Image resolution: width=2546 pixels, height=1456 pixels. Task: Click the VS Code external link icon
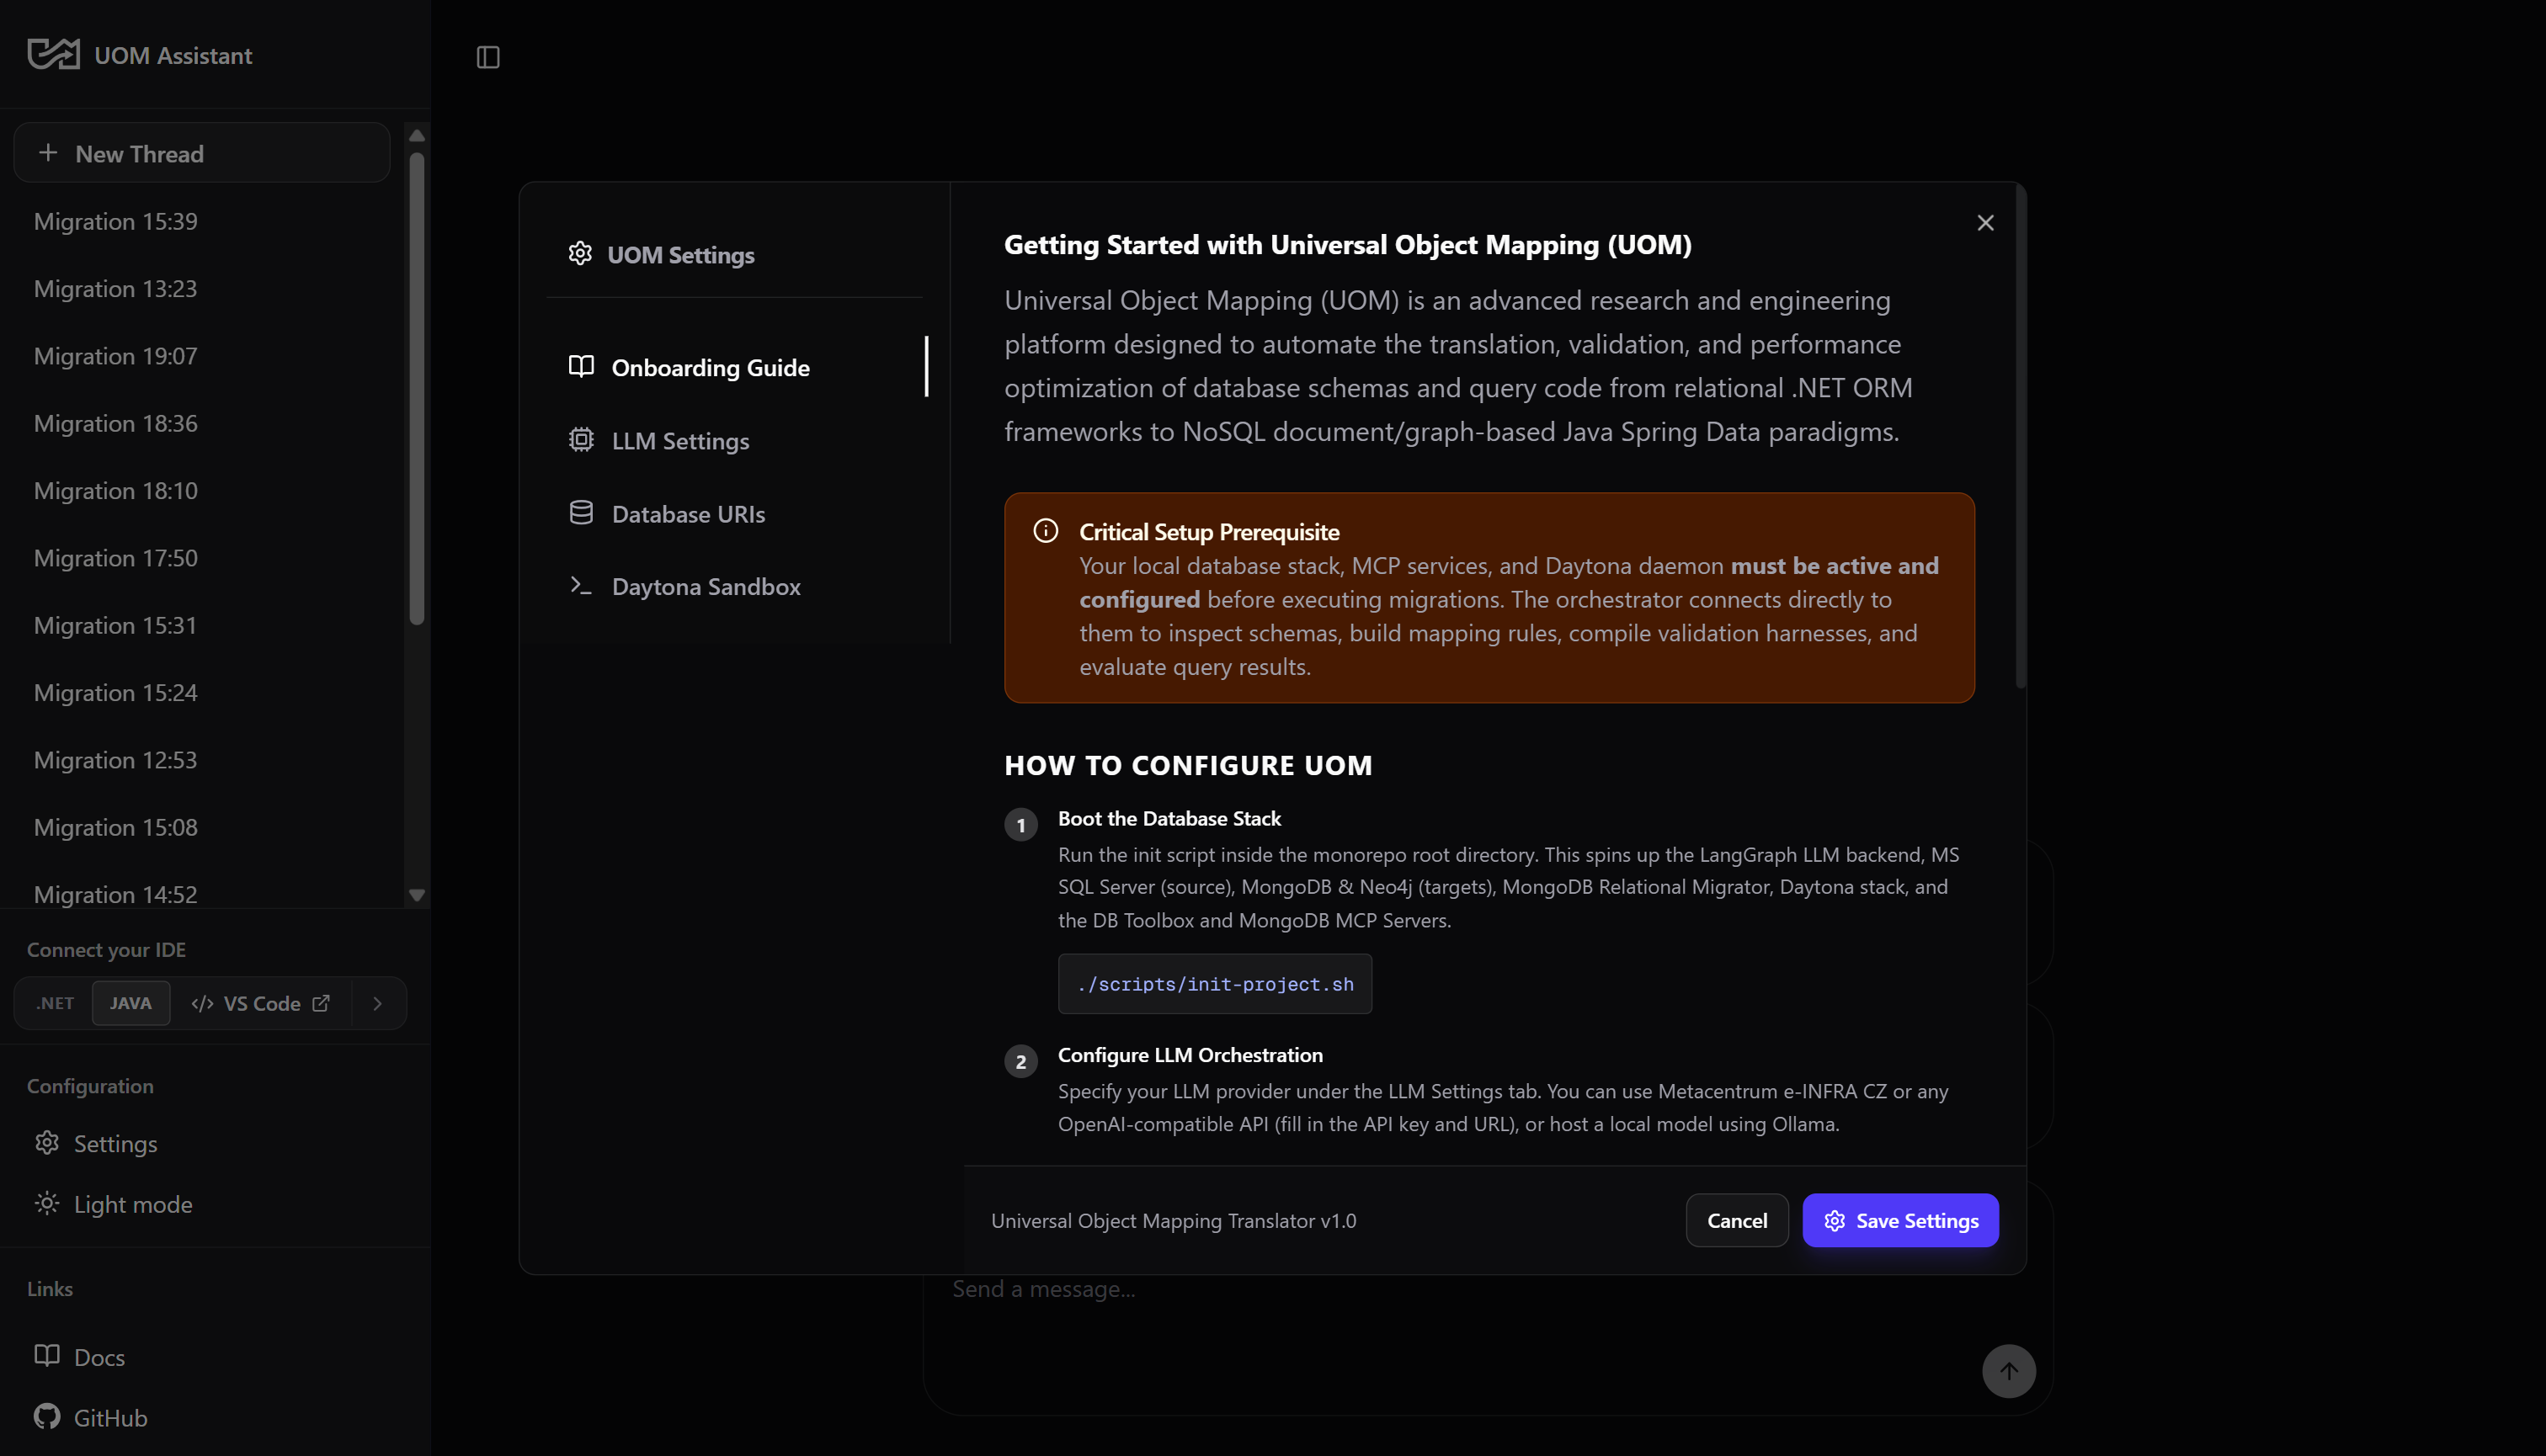tap(321, 1003)
